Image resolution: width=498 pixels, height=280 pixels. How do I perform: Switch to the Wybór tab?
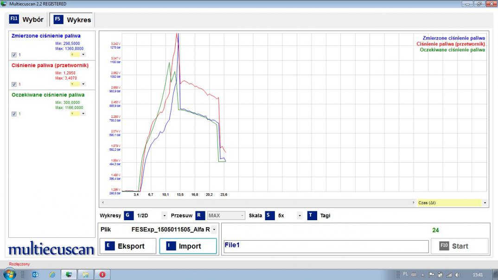point(27,19)
